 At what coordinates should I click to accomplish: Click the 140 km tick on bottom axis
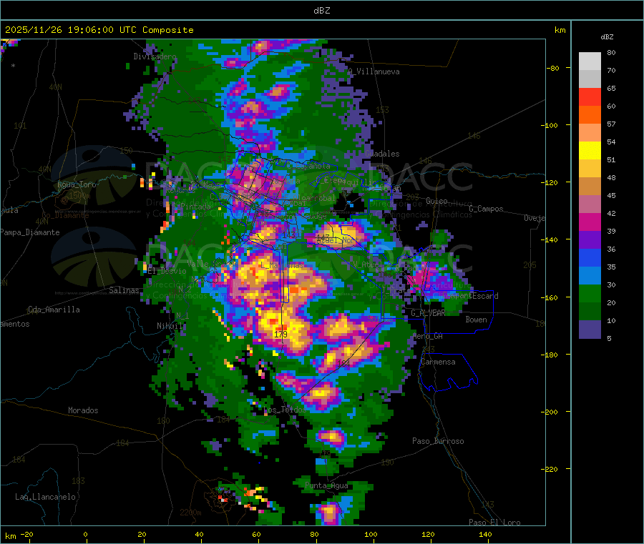point(485,534)
